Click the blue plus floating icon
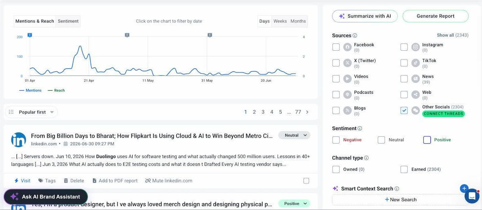Viewport: 482px width, 210px height. pos(464,188)
